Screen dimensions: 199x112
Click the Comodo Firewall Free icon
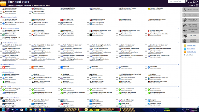click(91, 20)
